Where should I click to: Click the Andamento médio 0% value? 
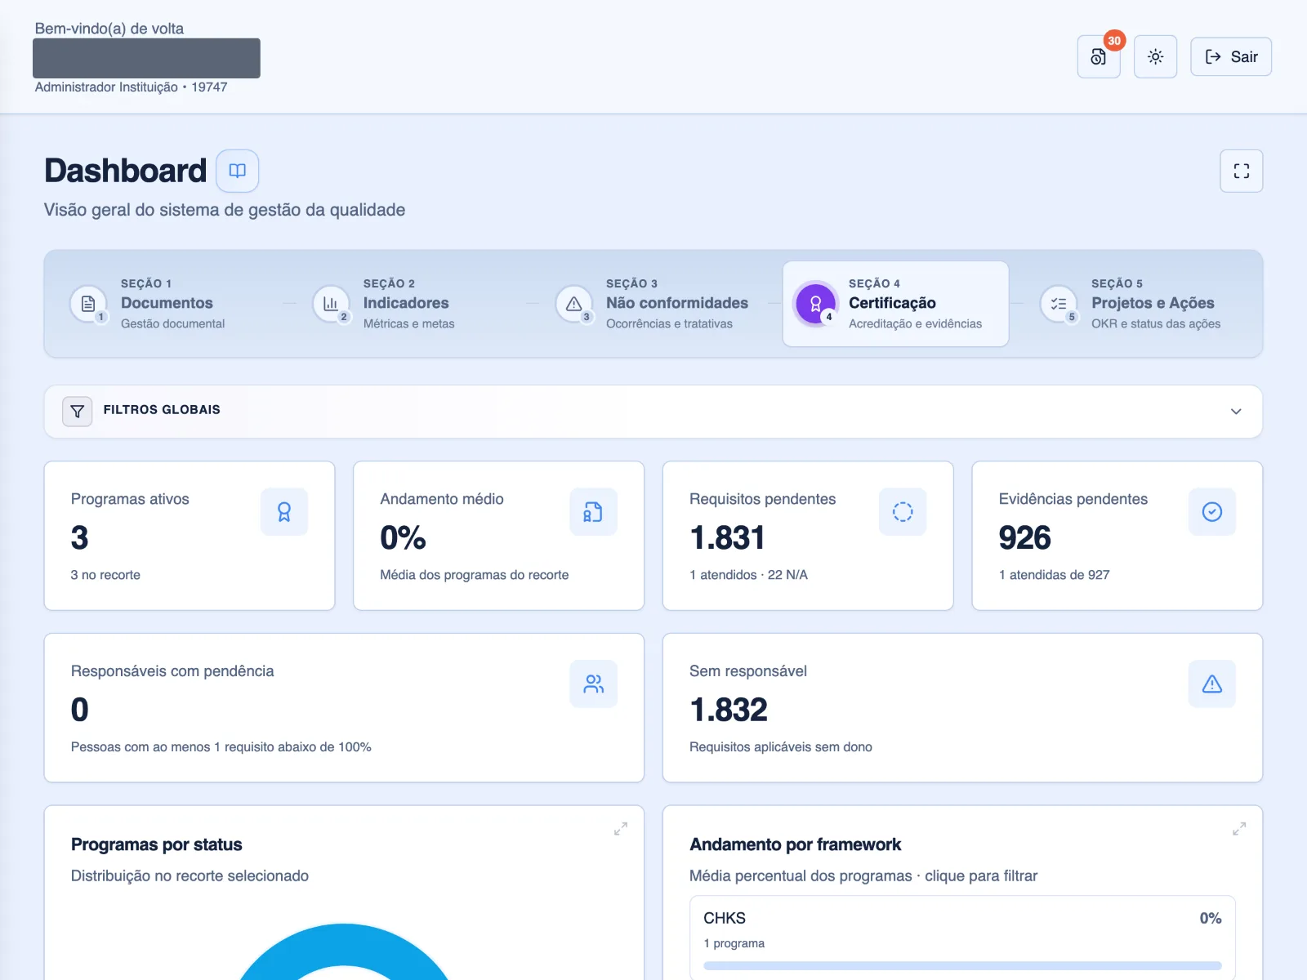403,537
